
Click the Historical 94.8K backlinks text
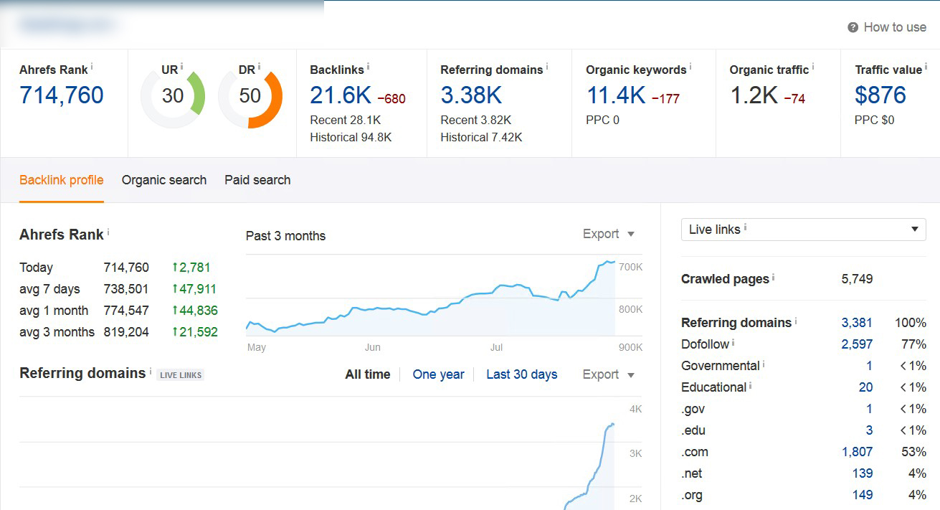click(x=351, y=137)
